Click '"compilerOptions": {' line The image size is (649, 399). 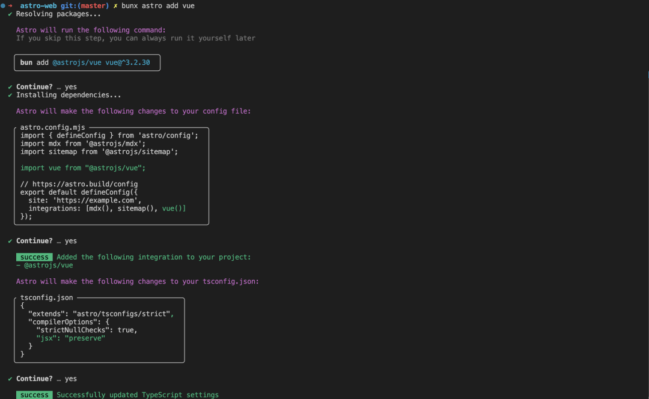69,322
